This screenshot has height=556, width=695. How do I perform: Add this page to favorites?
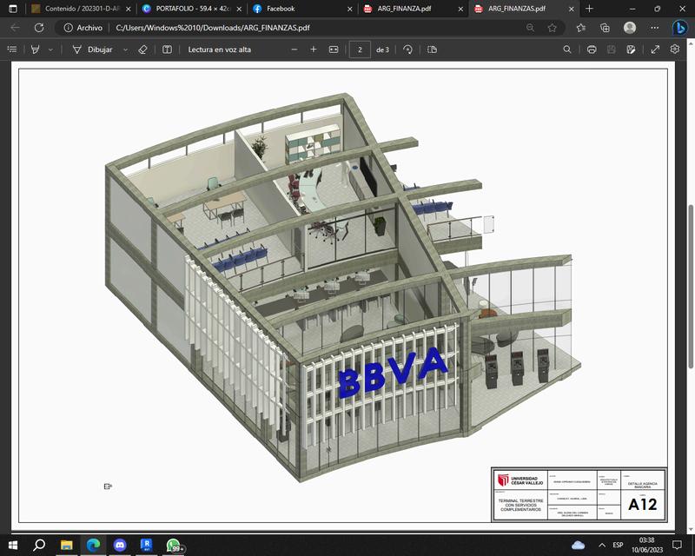coord(552,28)
